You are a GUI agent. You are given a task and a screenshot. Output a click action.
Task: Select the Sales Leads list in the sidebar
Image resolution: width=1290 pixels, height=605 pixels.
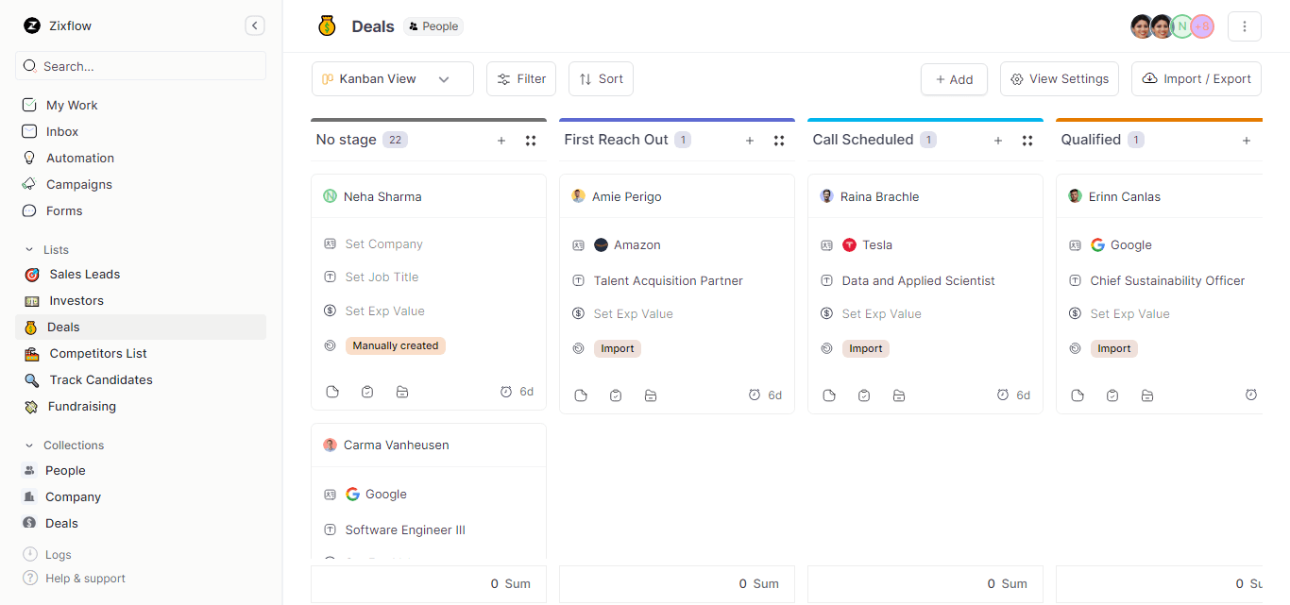click(x=84, y=274)
